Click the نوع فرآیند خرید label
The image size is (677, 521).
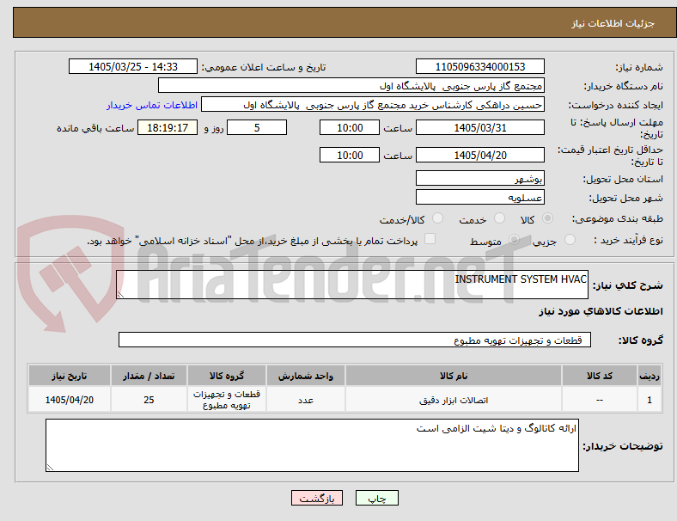click(628, 240)
